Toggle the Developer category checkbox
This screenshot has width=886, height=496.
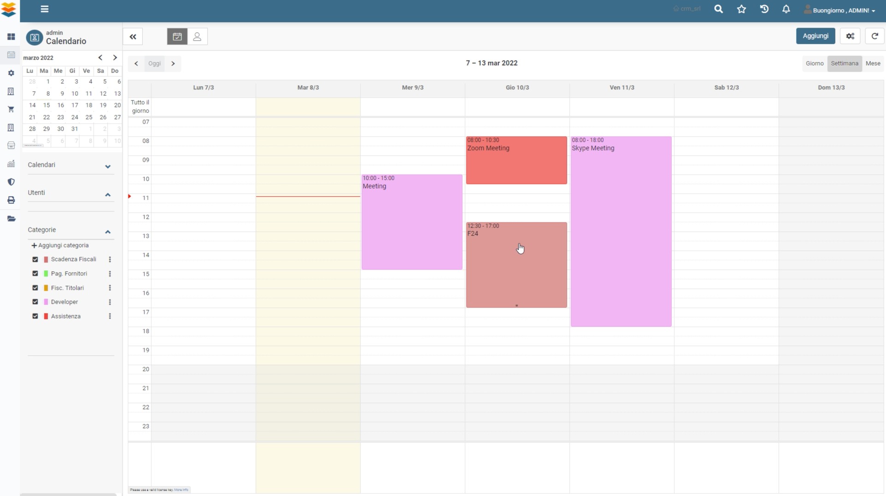[x=35, y=302]
